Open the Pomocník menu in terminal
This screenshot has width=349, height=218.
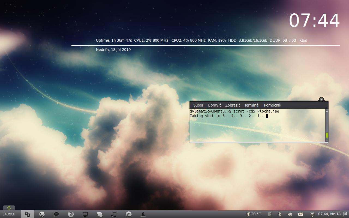(x=272, y=105)
